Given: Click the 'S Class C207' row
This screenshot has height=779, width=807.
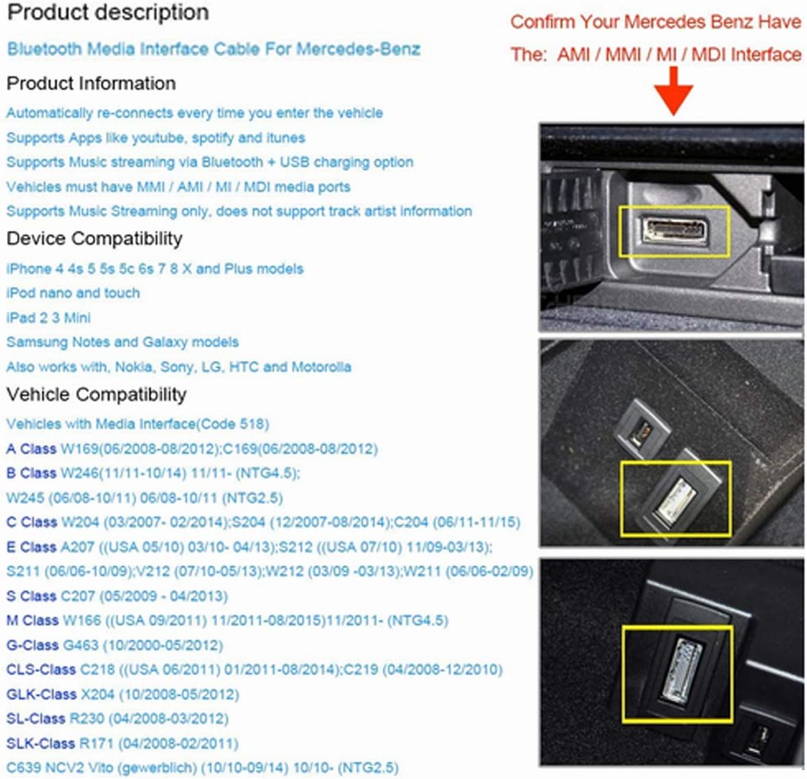Looking at the screenshot, I should pyautogui.click(x=117, y=596).
